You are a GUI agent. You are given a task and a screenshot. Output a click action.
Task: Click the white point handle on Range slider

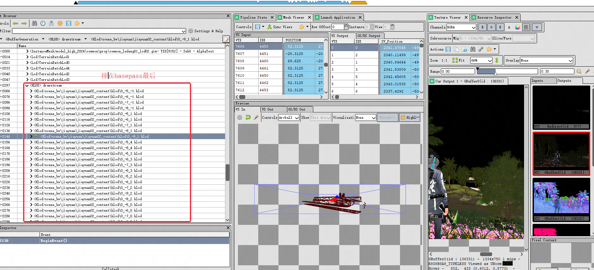coord(496,73)
